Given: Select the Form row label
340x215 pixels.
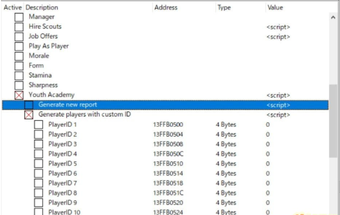Looking at the screenshot, I should point(36,65).
